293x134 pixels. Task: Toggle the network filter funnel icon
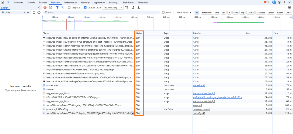(x=57, y=7)
